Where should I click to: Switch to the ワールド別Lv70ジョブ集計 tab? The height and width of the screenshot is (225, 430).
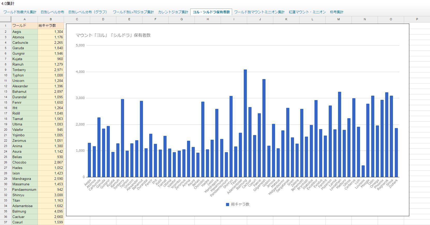click(x=133, y=12)
